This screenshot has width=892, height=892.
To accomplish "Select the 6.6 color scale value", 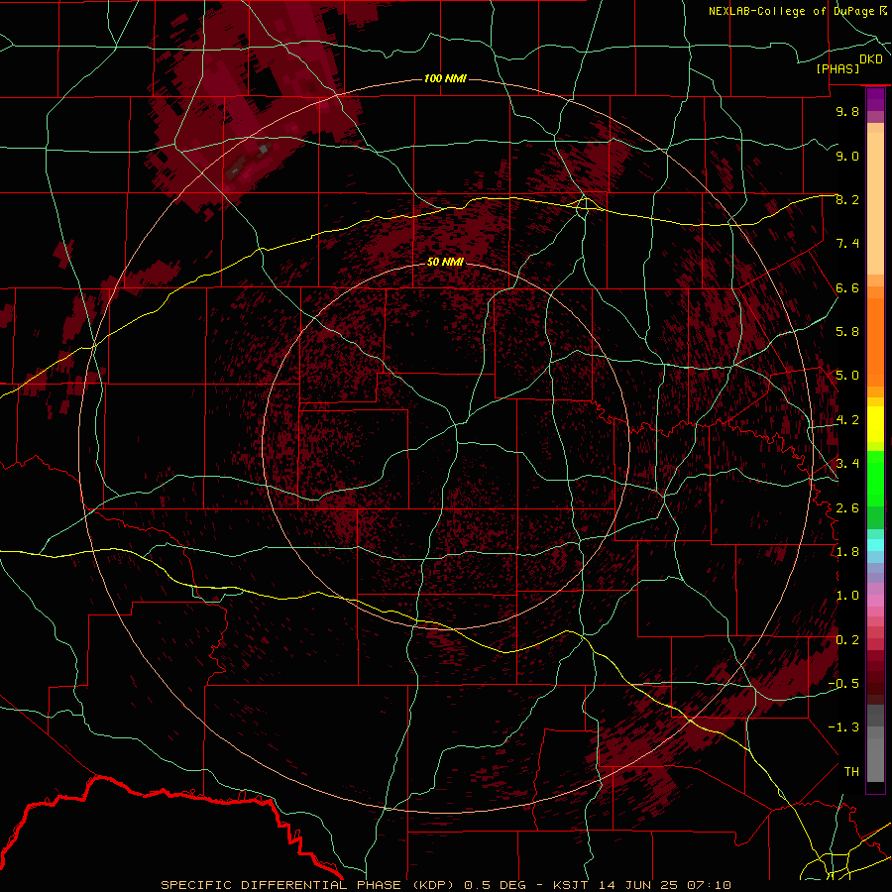I will tap(847, 287).
